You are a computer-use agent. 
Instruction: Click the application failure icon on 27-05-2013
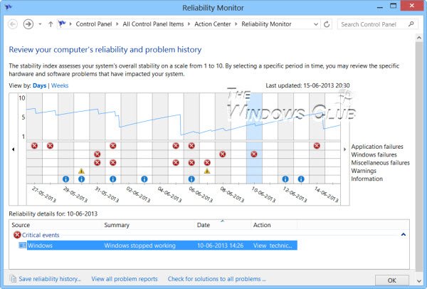[34, 146]
